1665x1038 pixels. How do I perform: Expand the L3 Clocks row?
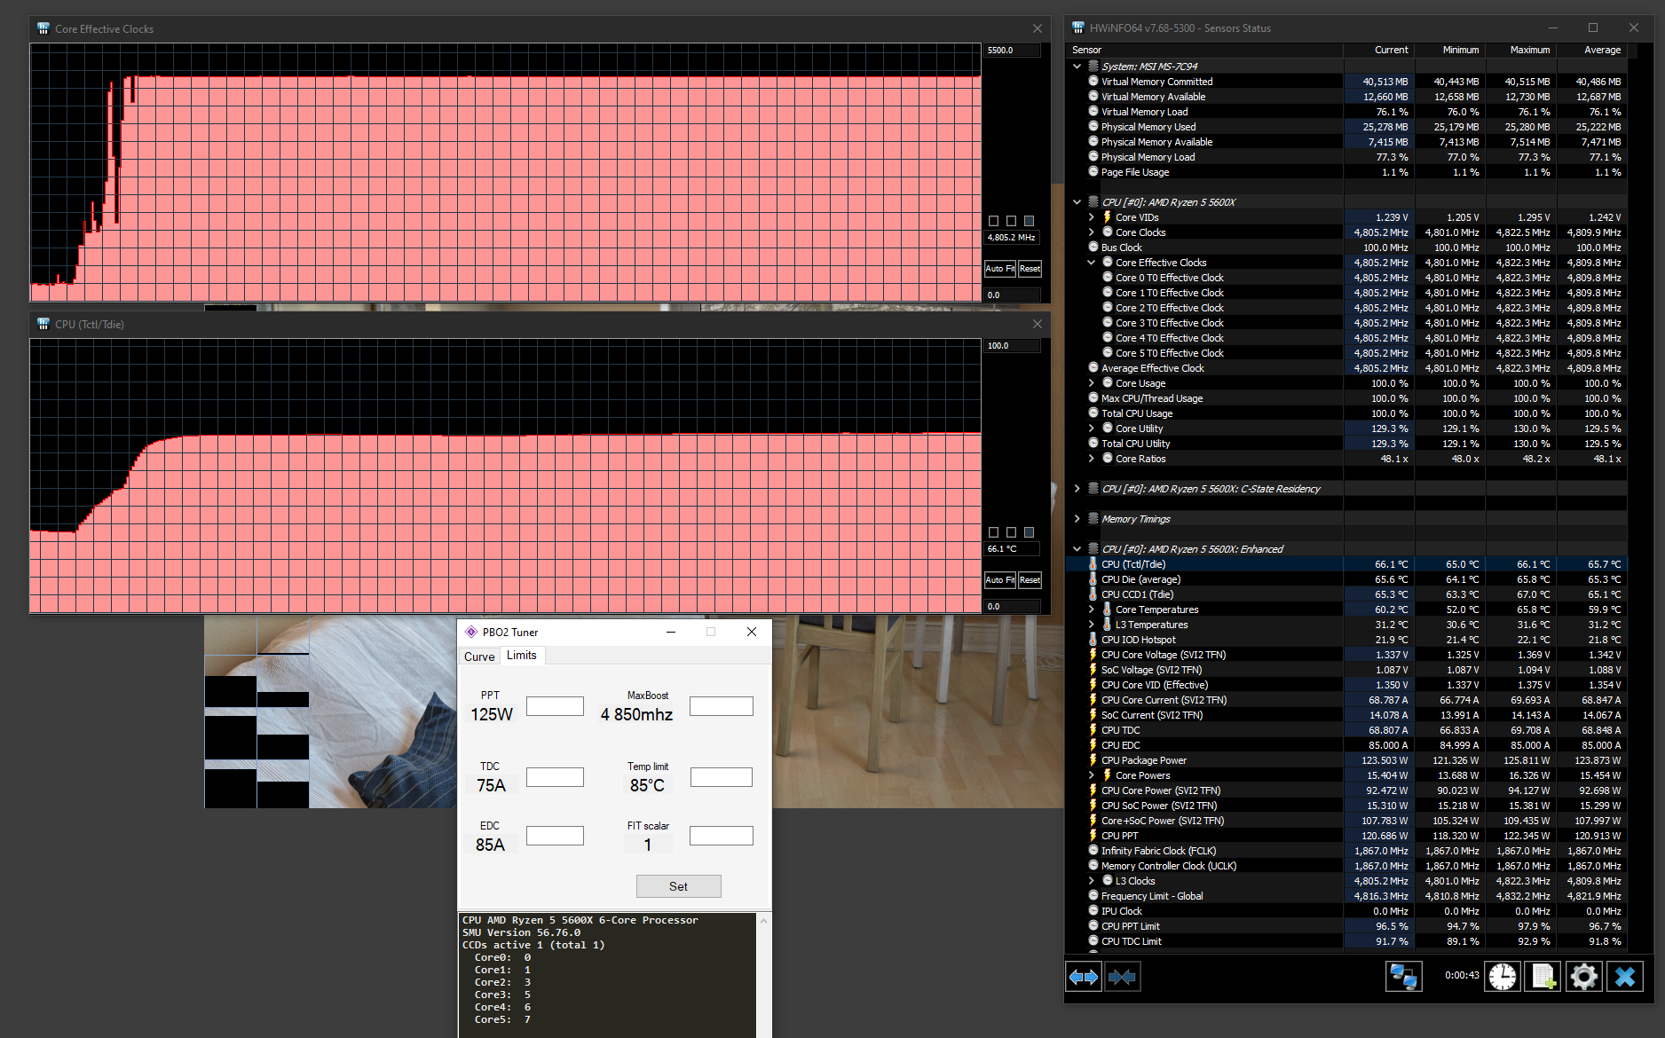click(x=1092, y=881)
